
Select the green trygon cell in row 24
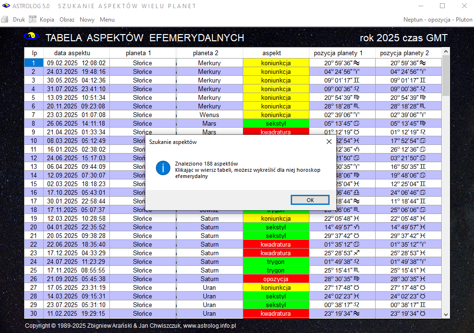(276, 262)
